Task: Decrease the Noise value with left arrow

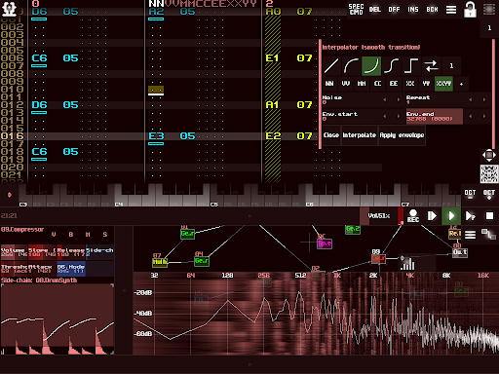Action: pyautogui.click(x=385, y=99)
